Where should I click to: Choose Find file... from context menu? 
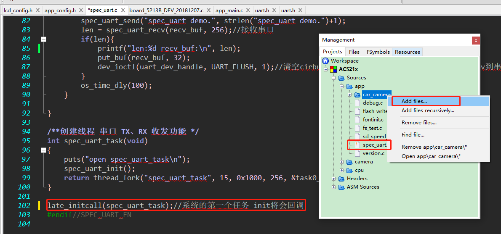[438, 135]
